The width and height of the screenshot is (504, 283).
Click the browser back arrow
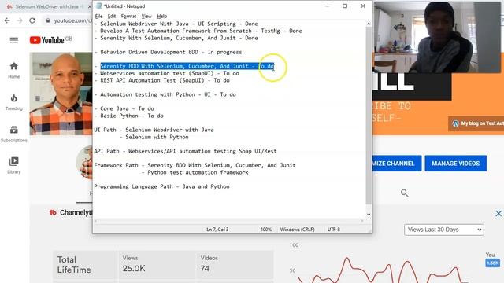[x=7, y=20]
